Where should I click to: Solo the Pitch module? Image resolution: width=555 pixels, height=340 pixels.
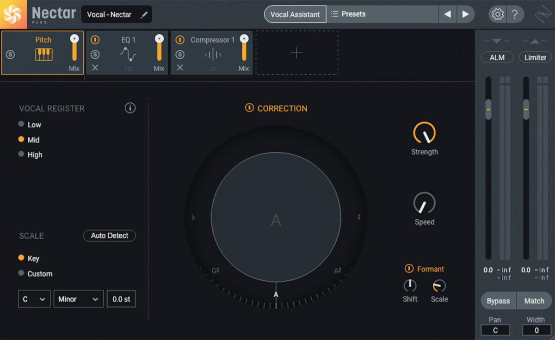tap(10, 55)
